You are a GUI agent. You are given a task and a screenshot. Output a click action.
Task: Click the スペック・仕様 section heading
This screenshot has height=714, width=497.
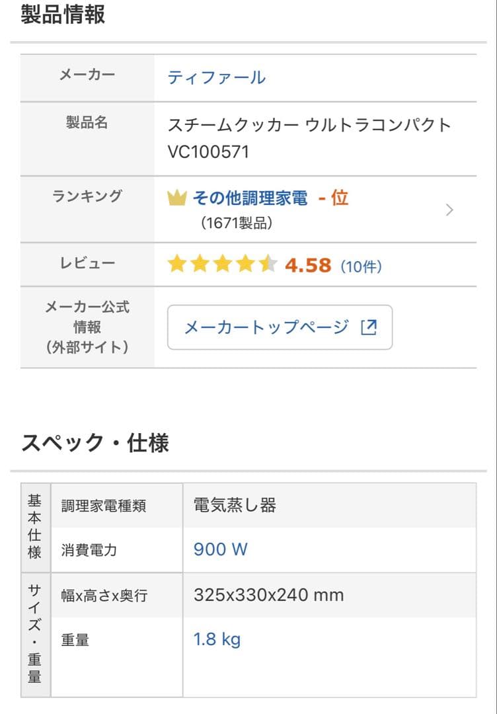(95, 442)
